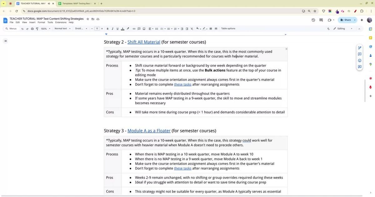375x197 pixels.
Task: Open a new browser tab
Action: 101,3
